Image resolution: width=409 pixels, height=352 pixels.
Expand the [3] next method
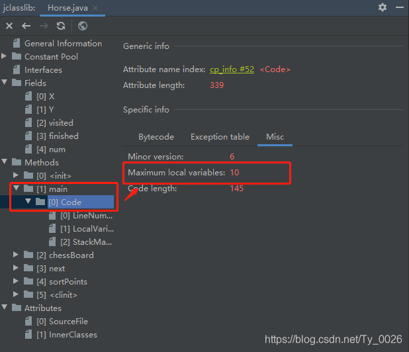click(x=16, y=268)
